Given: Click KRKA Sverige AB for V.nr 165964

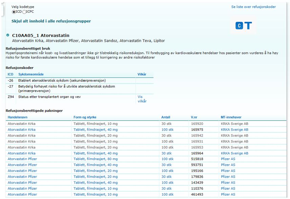Looking at the screenshot, I should pos(234,153).
